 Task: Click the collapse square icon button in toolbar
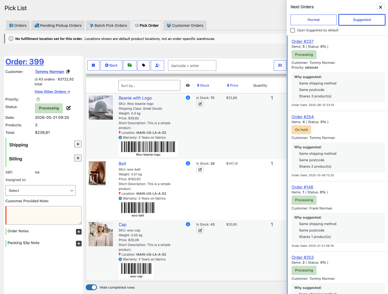[x=93, y=65]
